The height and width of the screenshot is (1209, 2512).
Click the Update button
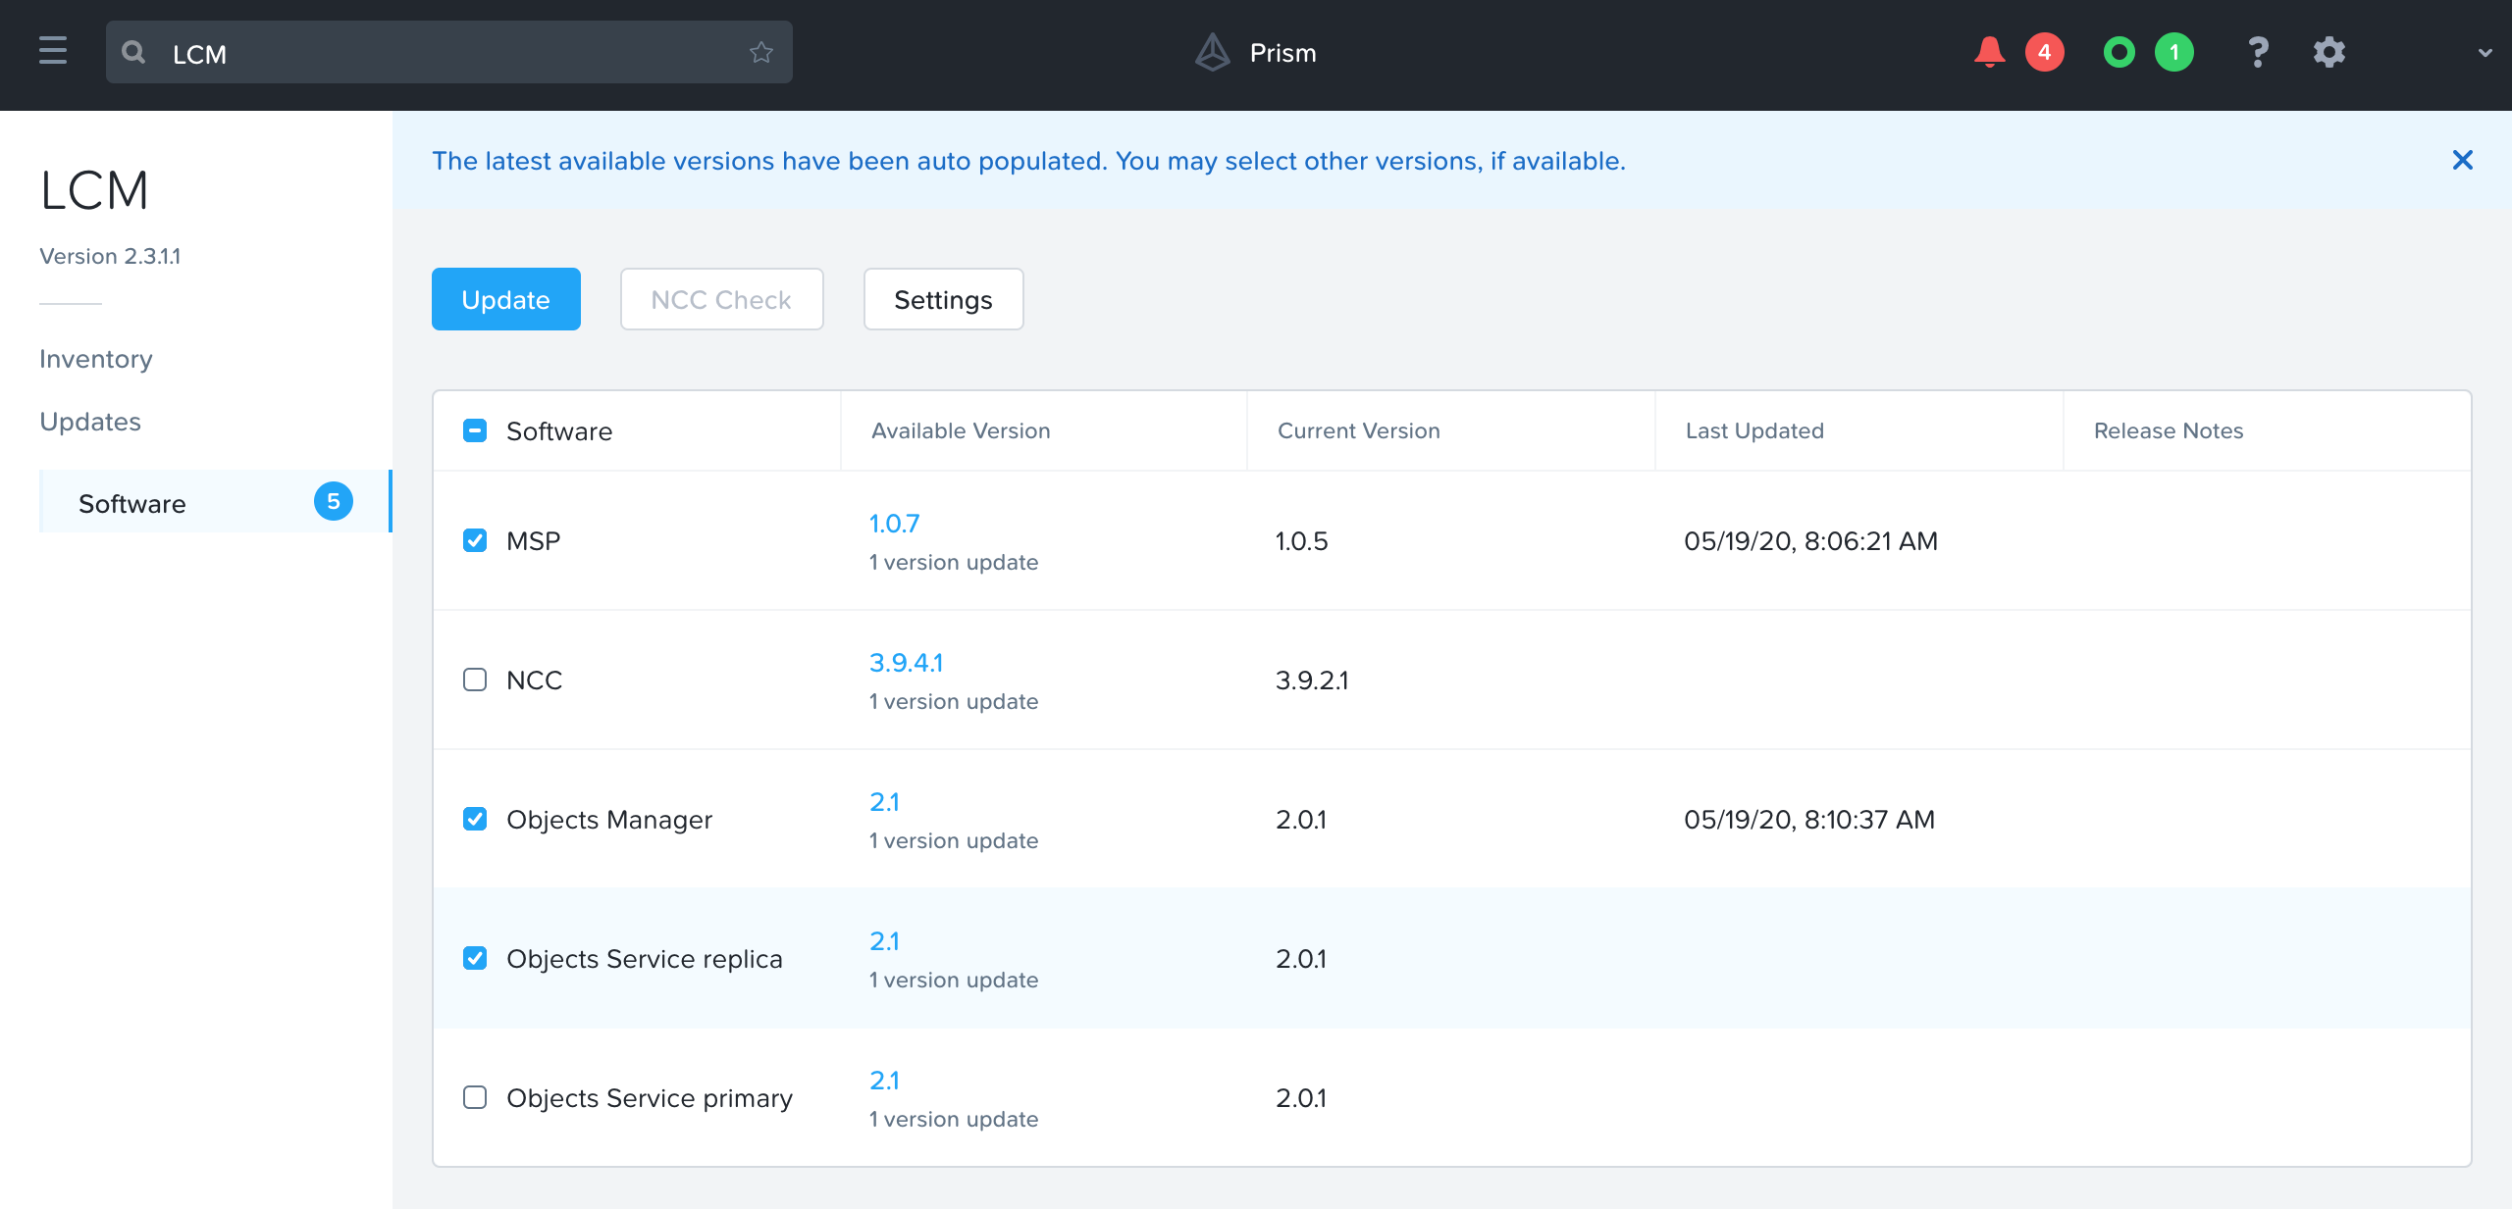[505, 299]
